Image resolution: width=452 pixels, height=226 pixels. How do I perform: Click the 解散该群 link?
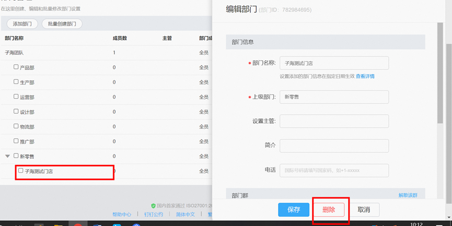tap(408, 195)
